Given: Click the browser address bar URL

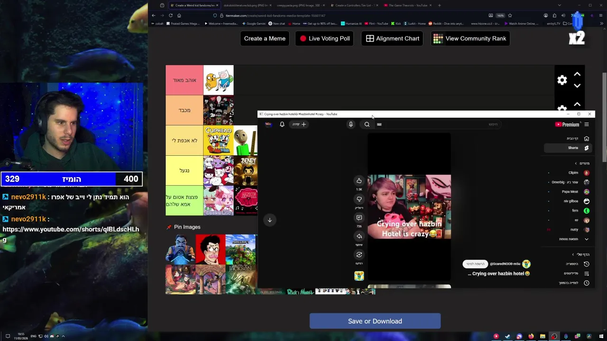Looking at the screenshot, I should point(275,16).
